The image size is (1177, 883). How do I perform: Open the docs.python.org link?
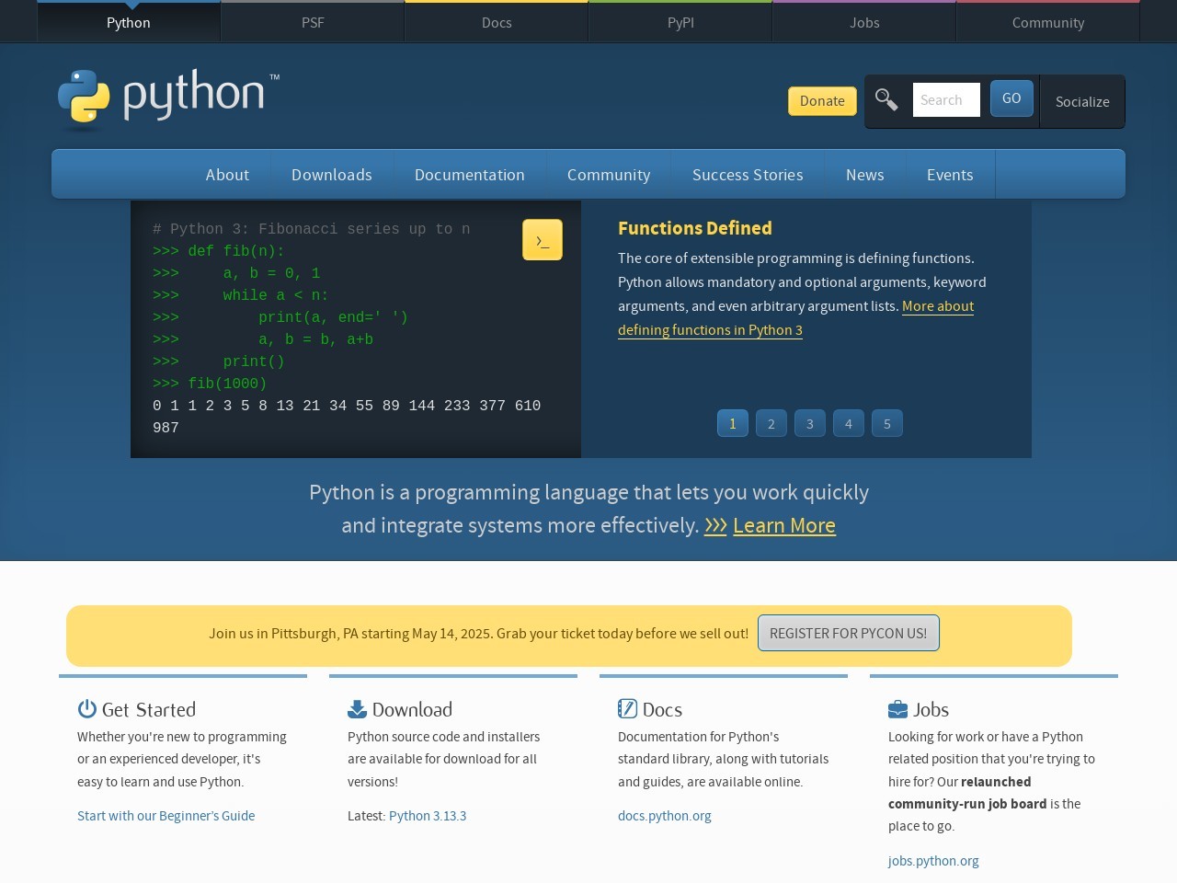click(665, 816)
